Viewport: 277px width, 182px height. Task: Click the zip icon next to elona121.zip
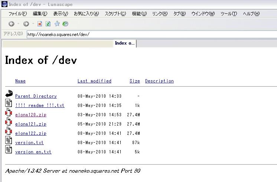[9, 121]
